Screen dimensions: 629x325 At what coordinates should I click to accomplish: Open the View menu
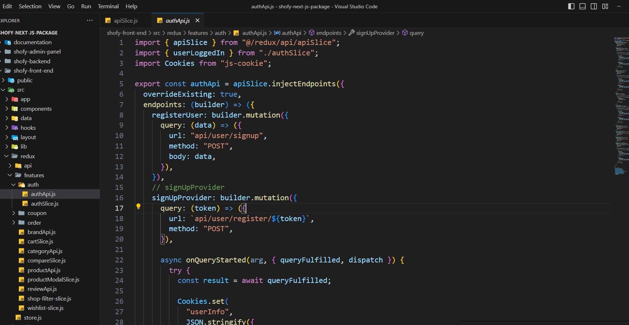pyautogui.click(x=54, y=6)
